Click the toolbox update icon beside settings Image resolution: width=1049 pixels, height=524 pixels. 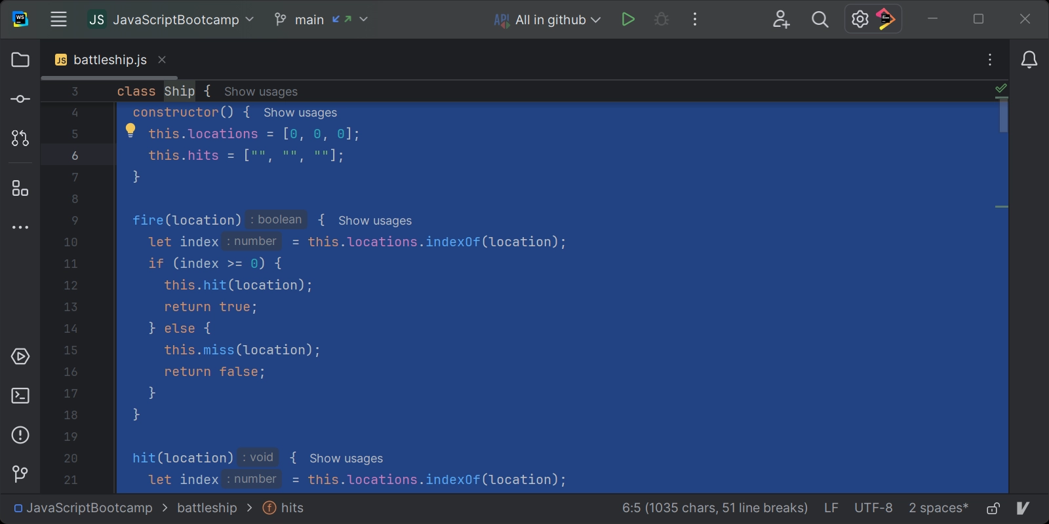(x=886, y=19)
